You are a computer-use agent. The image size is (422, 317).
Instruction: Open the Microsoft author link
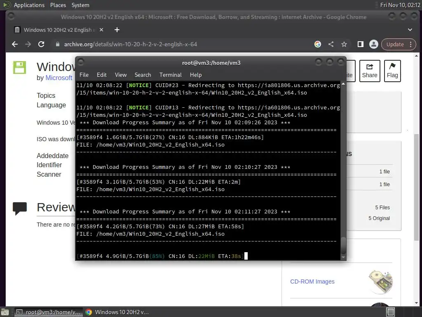(59, 78)
